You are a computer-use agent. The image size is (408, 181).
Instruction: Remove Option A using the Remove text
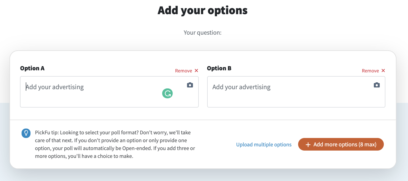pyautogui.click(x=183, y=71)
